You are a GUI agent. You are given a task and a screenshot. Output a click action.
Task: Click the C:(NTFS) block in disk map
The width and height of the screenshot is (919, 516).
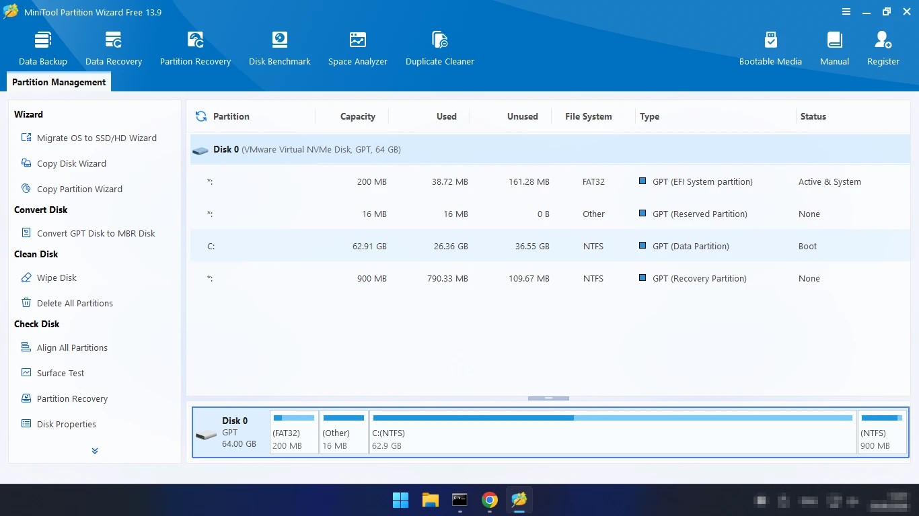click(613, 432)
